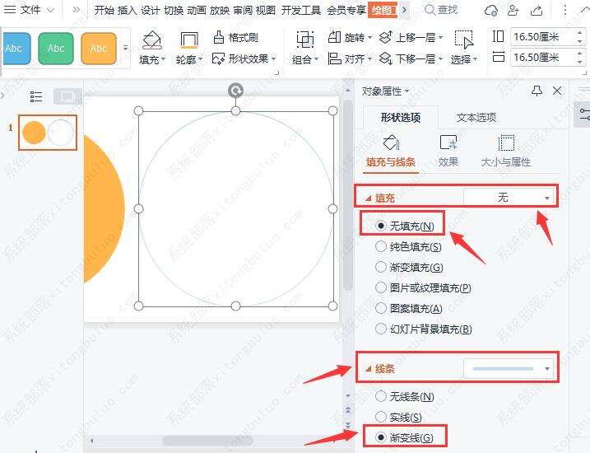This screenshot has width=590, height=453.
Task: Click the 填充 paint bucket icon
Action: (x=152, y=40)
